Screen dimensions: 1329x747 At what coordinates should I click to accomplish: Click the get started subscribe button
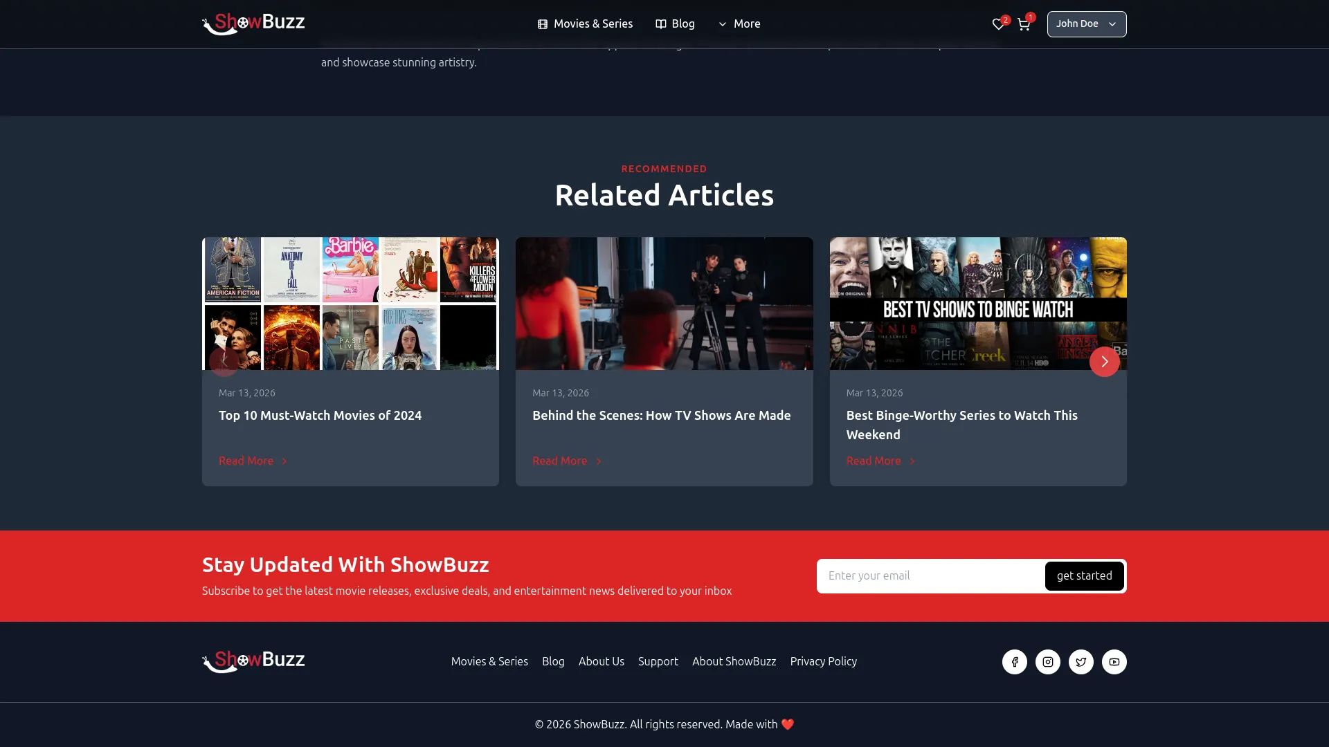click(1084, 575)
